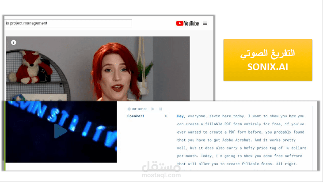
Task: Click the transcript line starting 'can create a fillable PDF'
Action: (241, 124)
